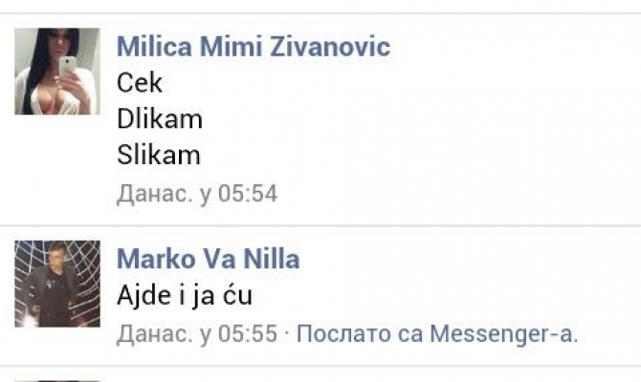Visit Marko Va Nilla's profile name link
Screen dimensions: 641x382
pos(208,259)
